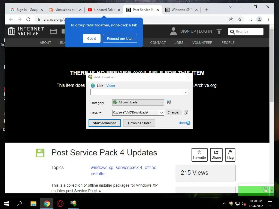The image size is (279, 209).
Task: Click the More link in Add download
Action: 182,123
